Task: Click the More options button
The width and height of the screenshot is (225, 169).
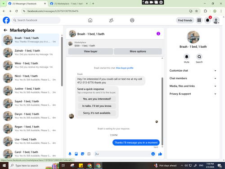Action: (x=138, y=51)
